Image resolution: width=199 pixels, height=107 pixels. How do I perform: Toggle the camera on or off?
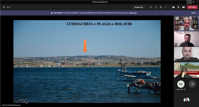173,7
